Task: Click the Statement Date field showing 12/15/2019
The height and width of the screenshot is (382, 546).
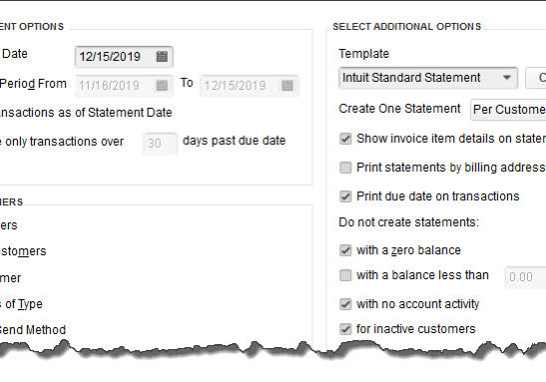Action: pos(124,57)
